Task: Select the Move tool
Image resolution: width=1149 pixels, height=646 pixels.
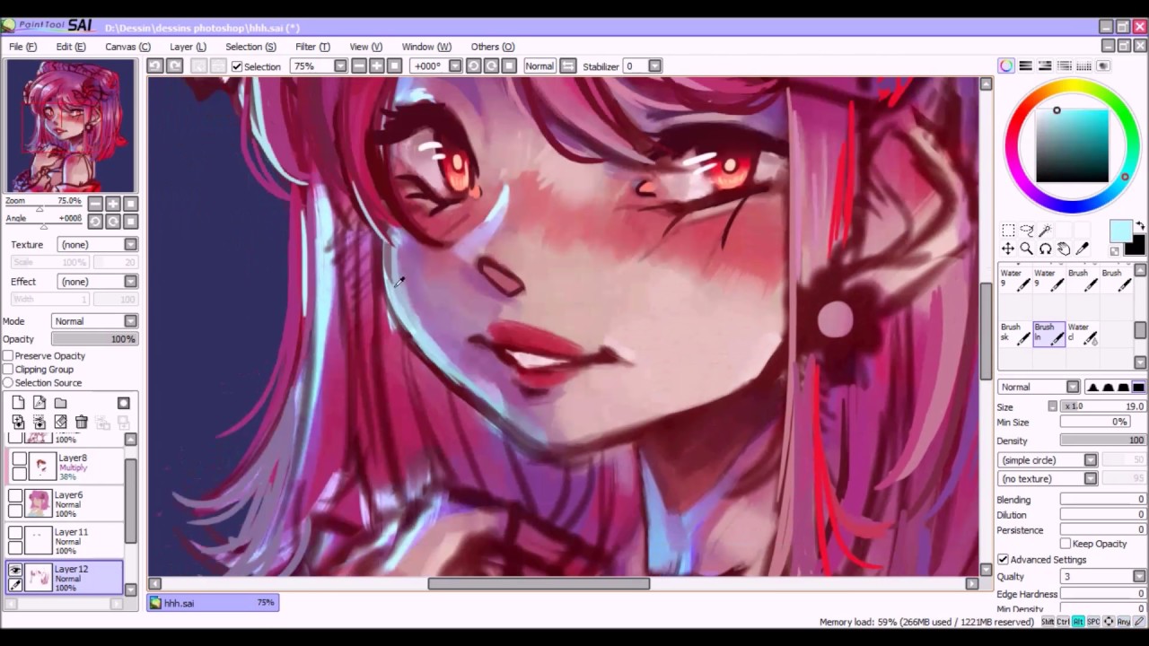Action: (x=1008, y=249)
